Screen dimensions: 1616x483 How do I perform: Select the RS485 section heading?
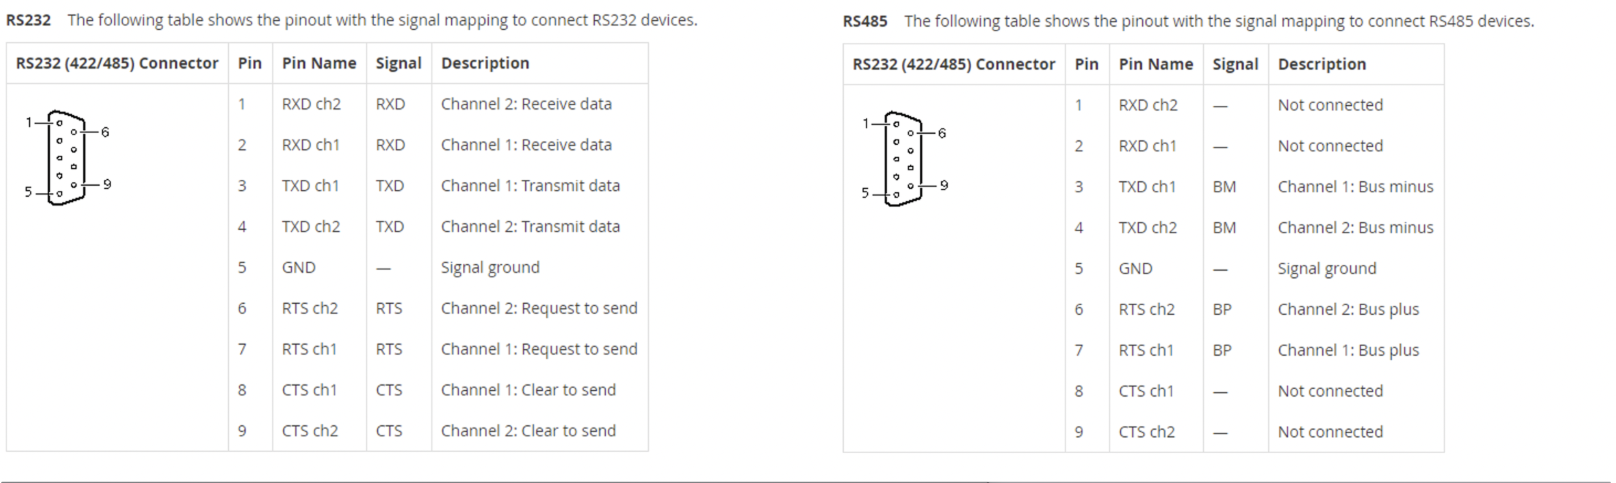point(865,21)
